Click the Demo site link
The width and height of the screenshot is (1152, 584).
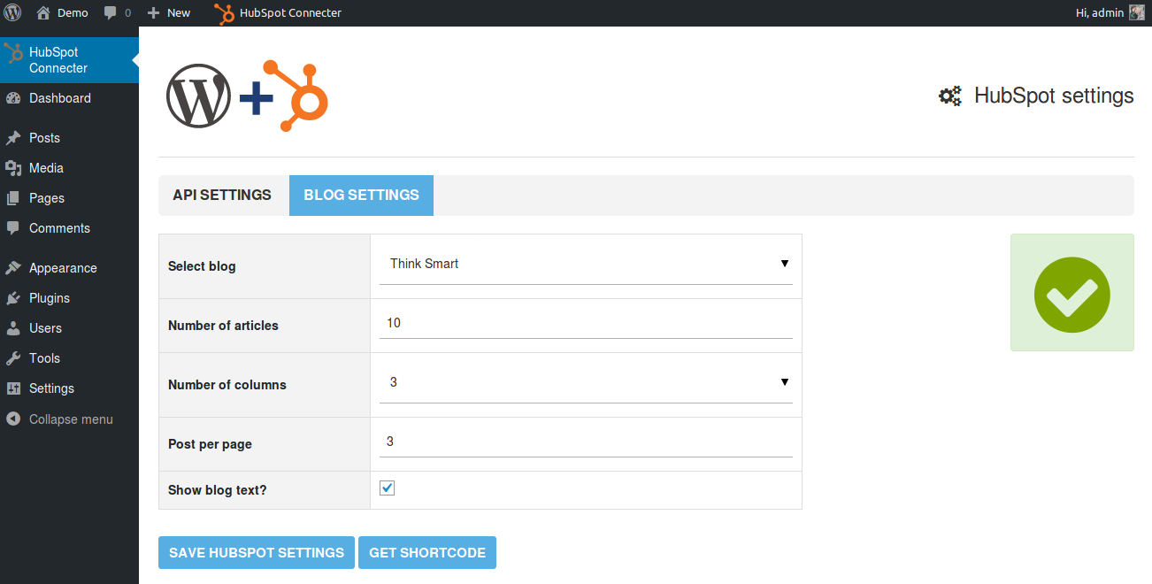click(x=73, y=13)
